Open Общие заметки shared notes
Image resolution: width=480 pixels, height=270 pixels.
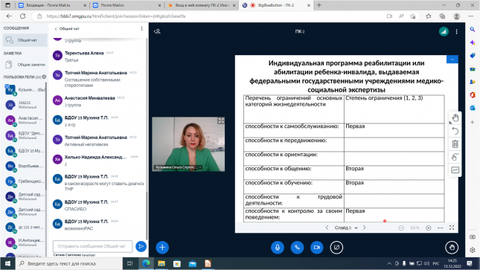tap(25, 65)
